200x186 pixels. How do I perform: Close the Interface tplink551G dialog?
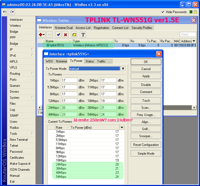tap(159, 54)
